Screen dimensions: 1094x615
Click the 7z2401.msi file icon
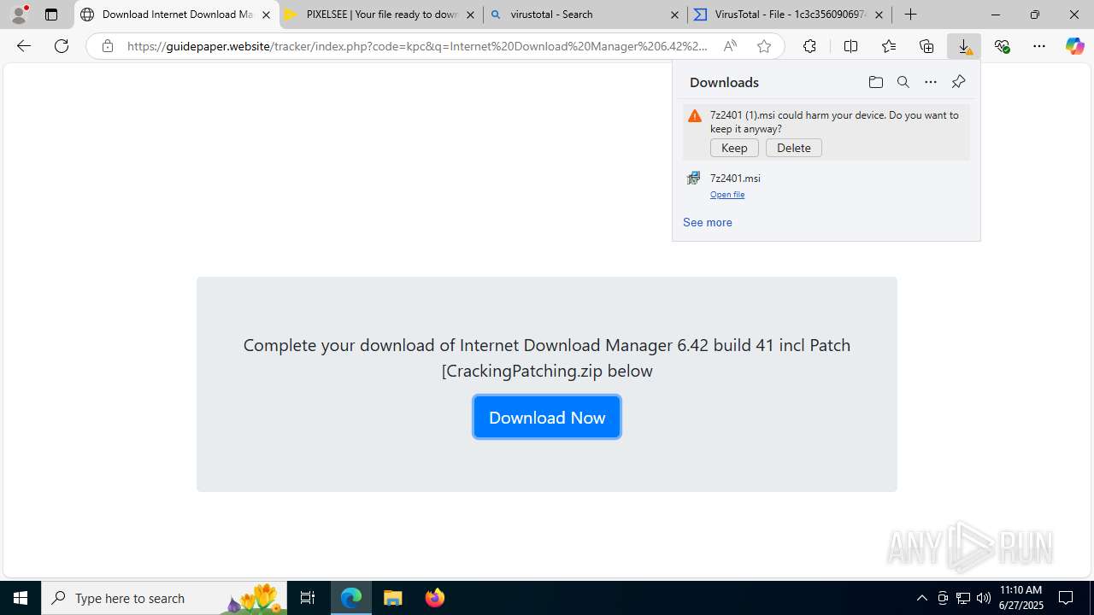coord(694,179)
